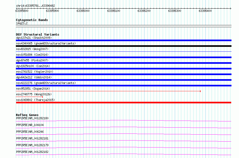This screenshot has height=158, width=239.
Task: Open transcript PPP2R5E|NM_001282181 label
Action: [x=32, y=138]
